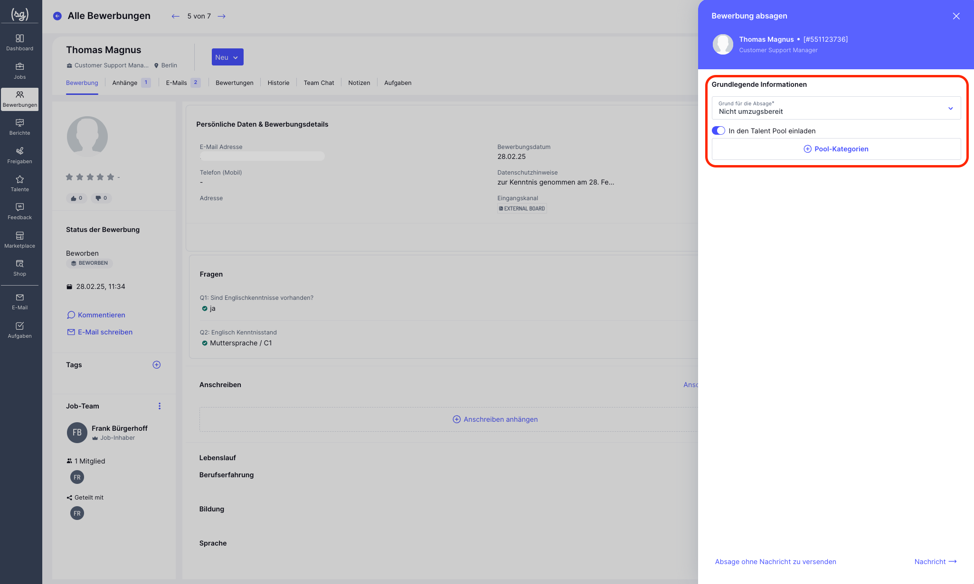Switch to the Notizen tab
The height and width of the screenshot is (584, 974).
click(x=359, y=83)
